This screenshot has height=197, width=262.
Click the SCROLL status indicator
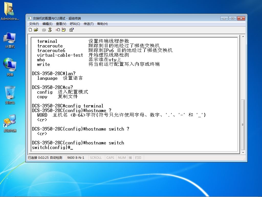click(96, 158)
